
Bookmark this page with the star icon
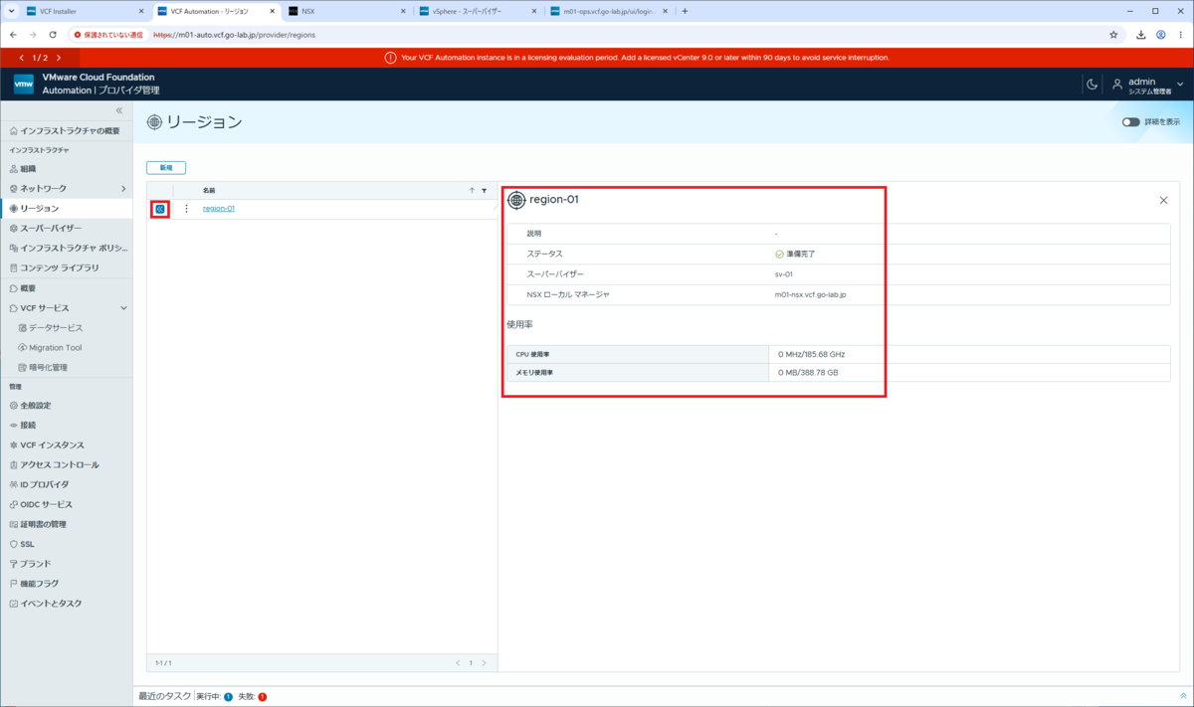pyautogui.click(x=1113, y=34)
